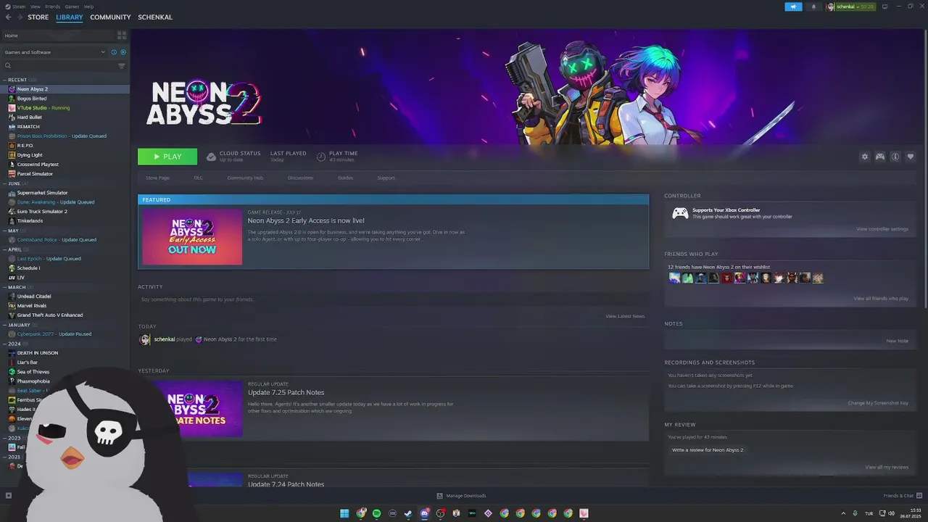Create a New Note
Screen dimensions: 928x522
(898, 341)
